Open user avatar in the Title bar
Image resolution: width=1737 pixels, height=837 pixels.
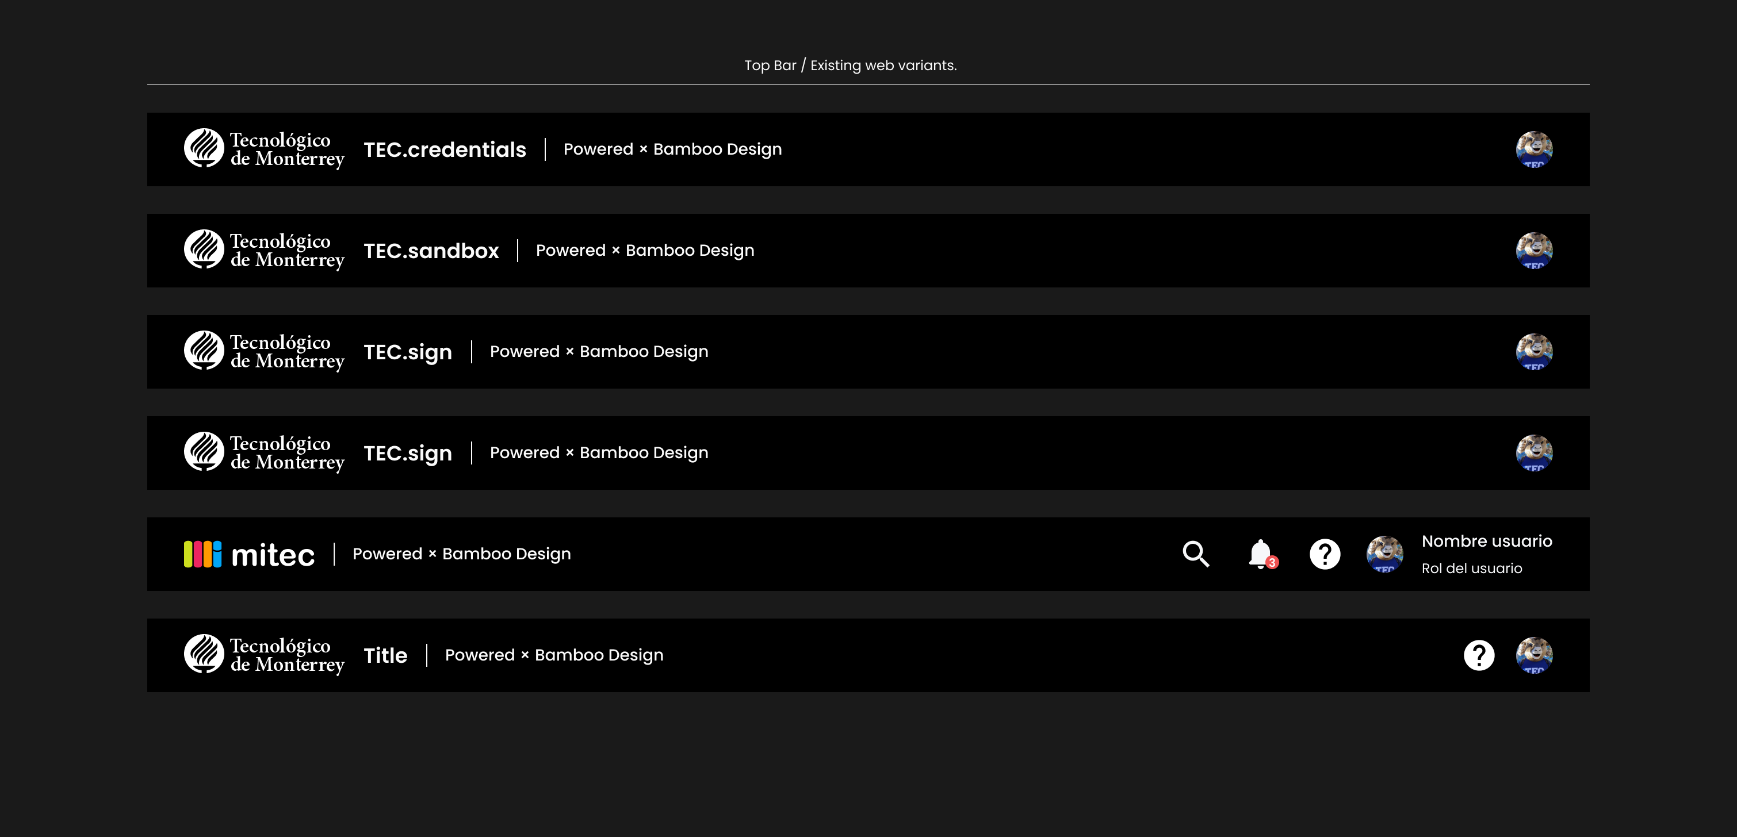click(x=1534, y=655)
